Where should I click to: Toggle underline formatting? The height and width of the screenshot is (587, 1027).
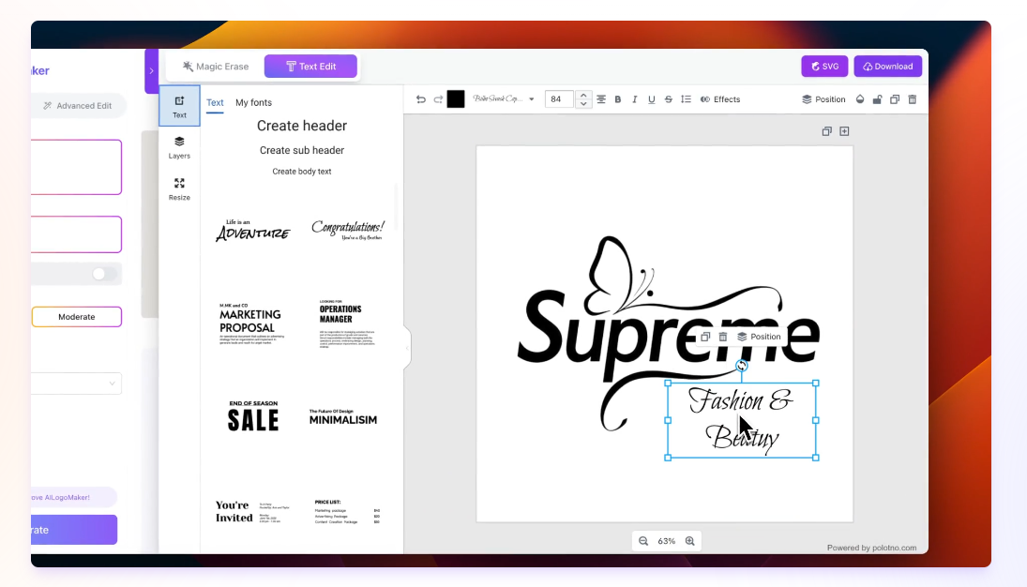tap(652, 99)
